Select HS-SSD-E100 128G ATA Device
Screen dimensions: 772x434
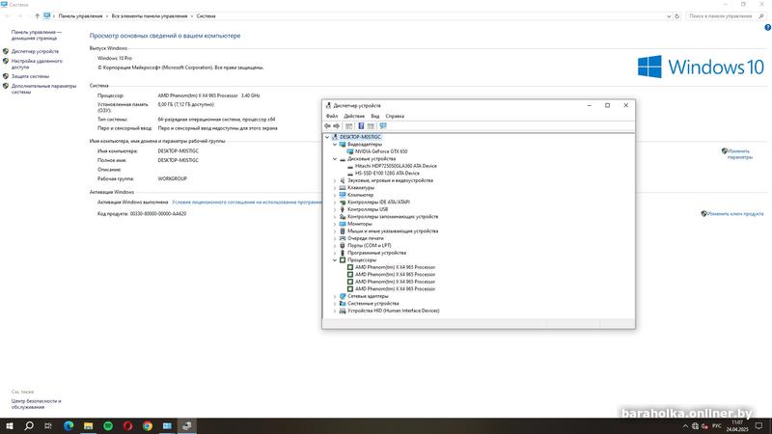(x=388, y=174)
